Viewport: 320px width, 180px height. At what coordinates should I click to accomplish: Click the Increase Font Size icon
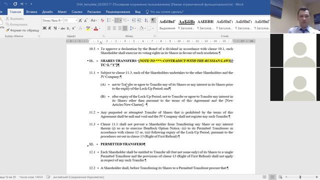[80, 20]
